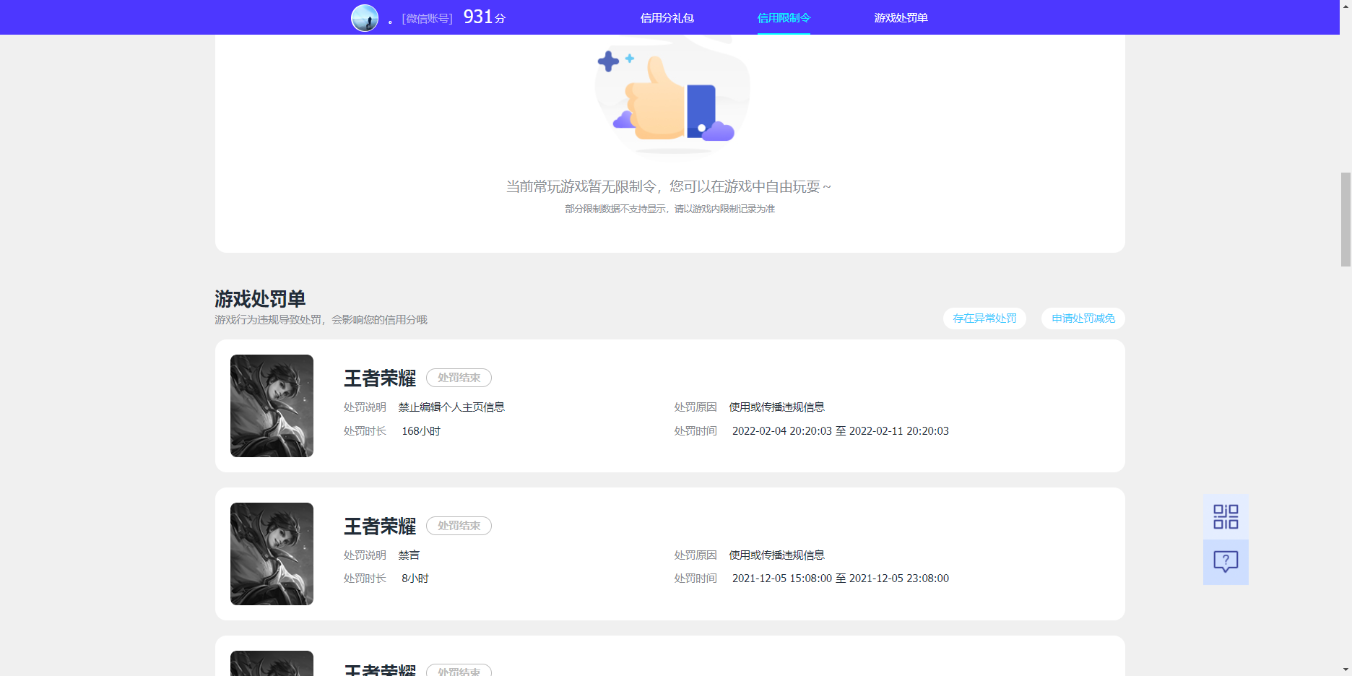Click 使用或传播违规信息 on 168小时 card
This screenshot has height=676, width=1352.
(x=776, y=407)
